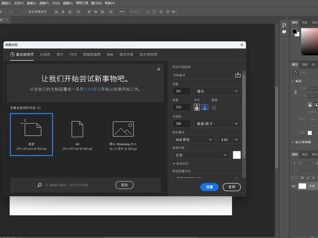Select the Default Photoshop Size preset

tap(123, 134)
